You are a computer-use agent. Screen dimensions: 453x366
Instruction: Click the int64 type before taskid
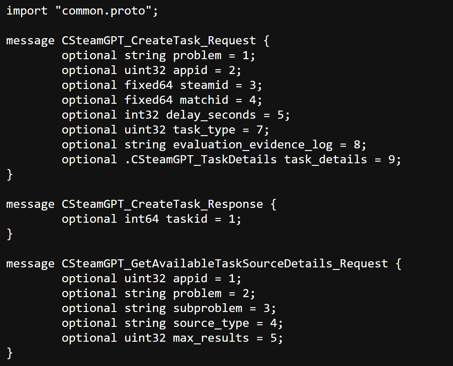pyautogui.click(x=142, y=219)
